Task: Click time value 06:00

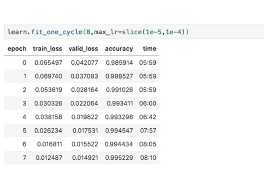Action: tap(148, 103)
